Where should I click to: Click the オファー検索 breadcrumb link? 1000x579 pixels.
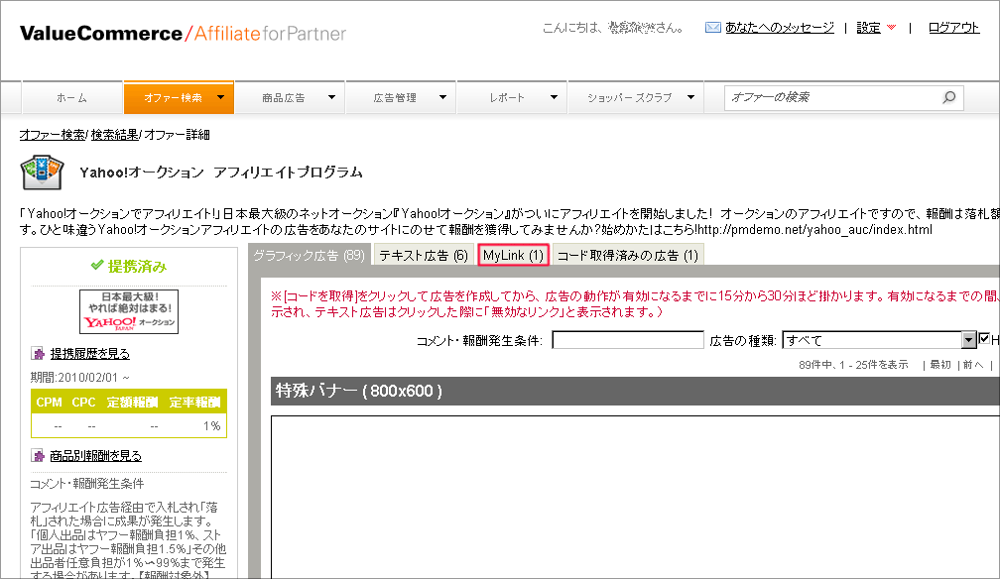(x=53, y=135)
